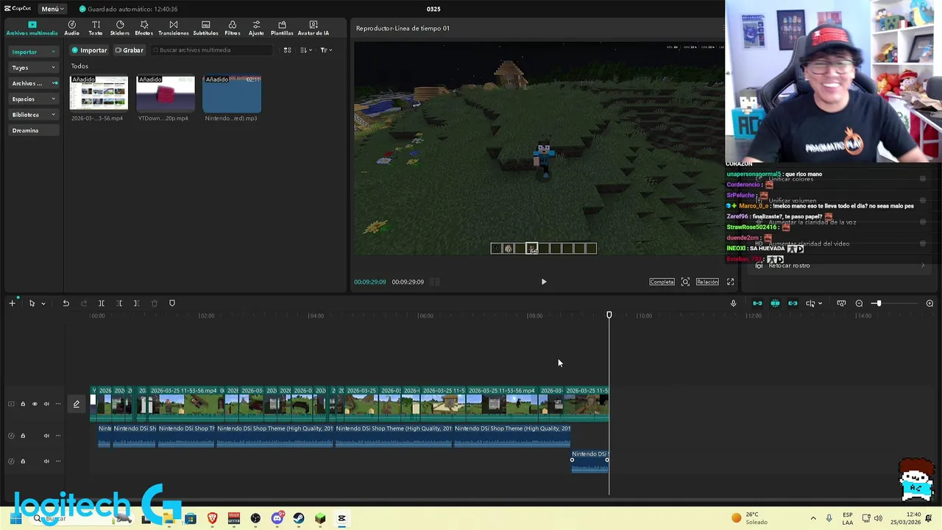Open the Relación aspect ratio button
Image resolution: width=942 pixels, height=530 pixels.
[x=707, y=282]
